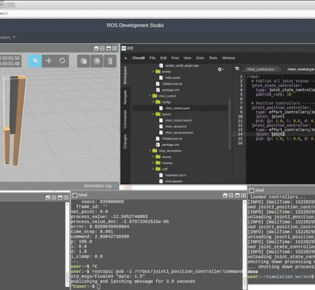Click the file icon beside materials.xacro
This screenshot has height=290, width=315.
coord(161,175)
